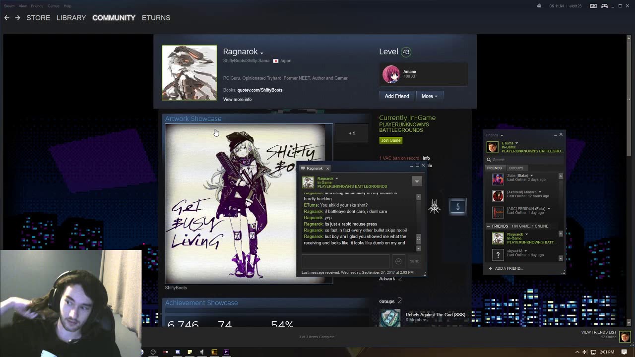635x357 pixels.
Task: Click the green Join Game button
Action: coord(390,140)
